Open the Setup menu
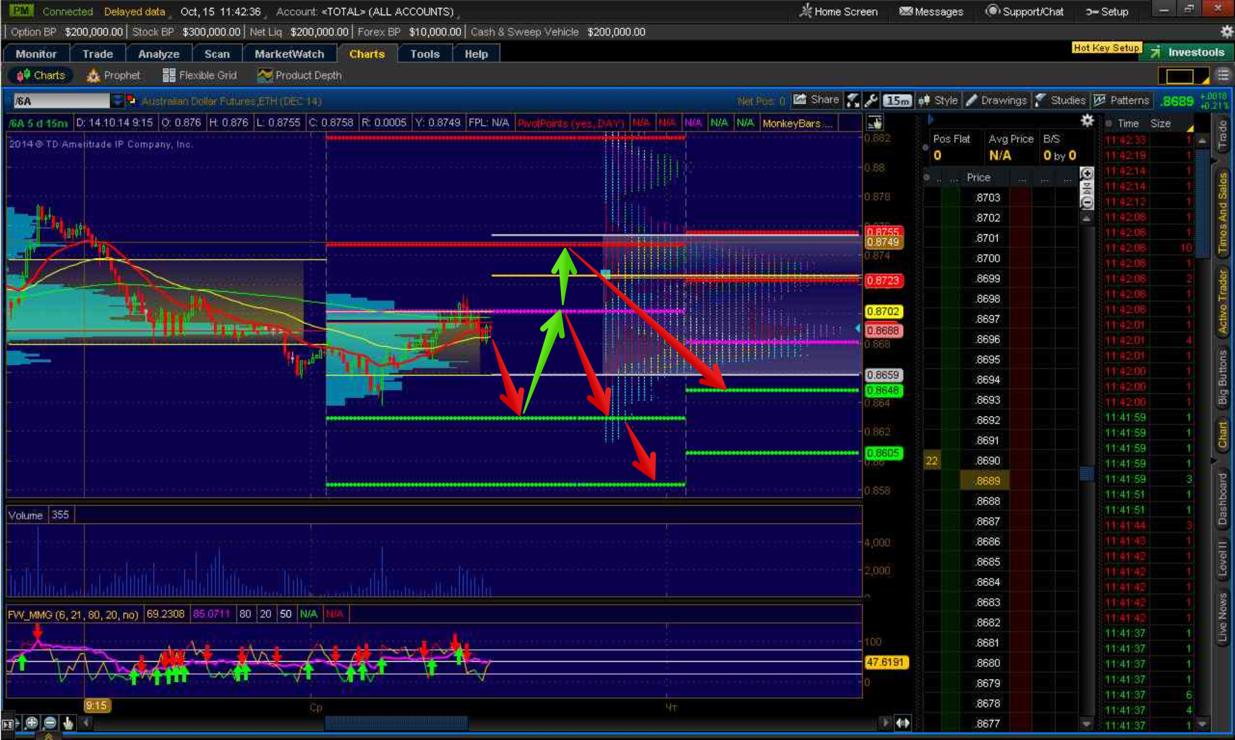Image resolution: width=1235 pixels, height=740 pixels. (x=1107, y=12)
